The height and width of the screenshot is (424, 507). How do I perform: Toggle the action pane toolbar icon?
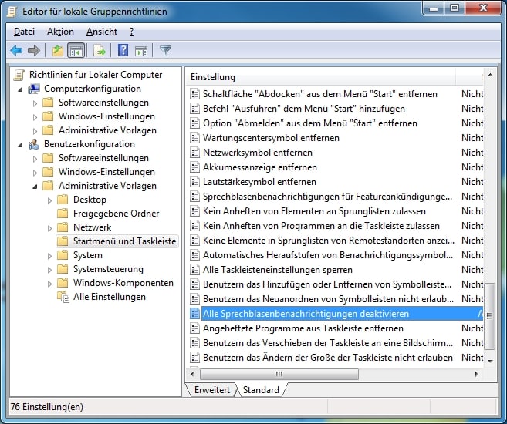(141, 51)
